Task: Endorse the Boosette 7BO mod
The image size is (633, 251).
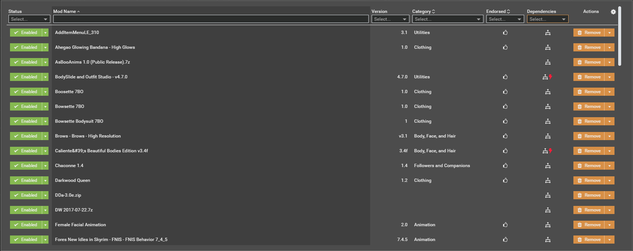Action: pyautogui.click(x=505, y=92)
